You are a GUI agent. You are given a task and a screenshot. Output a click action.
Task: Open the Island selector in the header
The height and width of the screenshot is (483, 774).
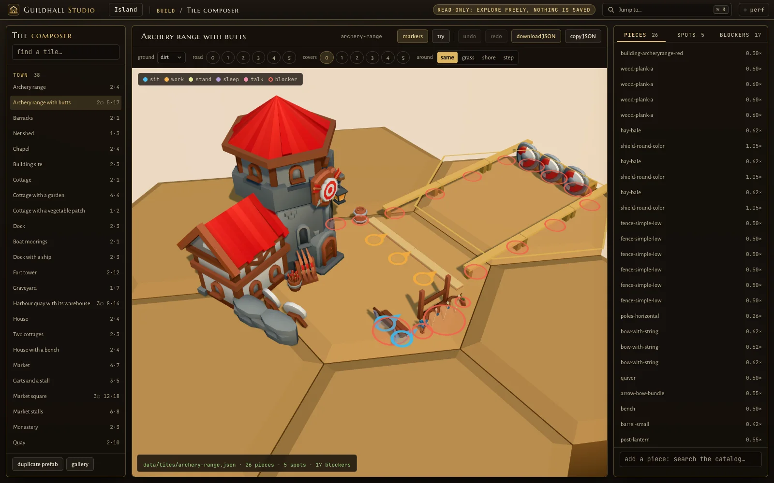[x=126, y=10]
